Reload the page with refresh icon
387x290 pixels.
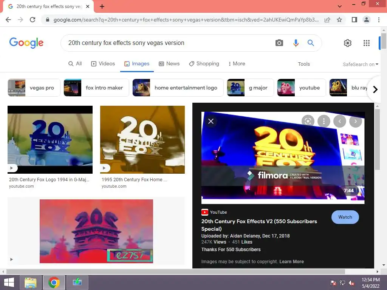click(33, 20)
